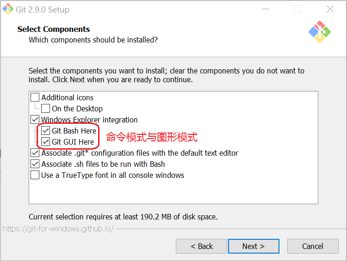The height and width of the screenshot is (261, 347).
Task: Uncheck the Git GUI Here option
Action: pyautogui.click(x=46, y=142)
